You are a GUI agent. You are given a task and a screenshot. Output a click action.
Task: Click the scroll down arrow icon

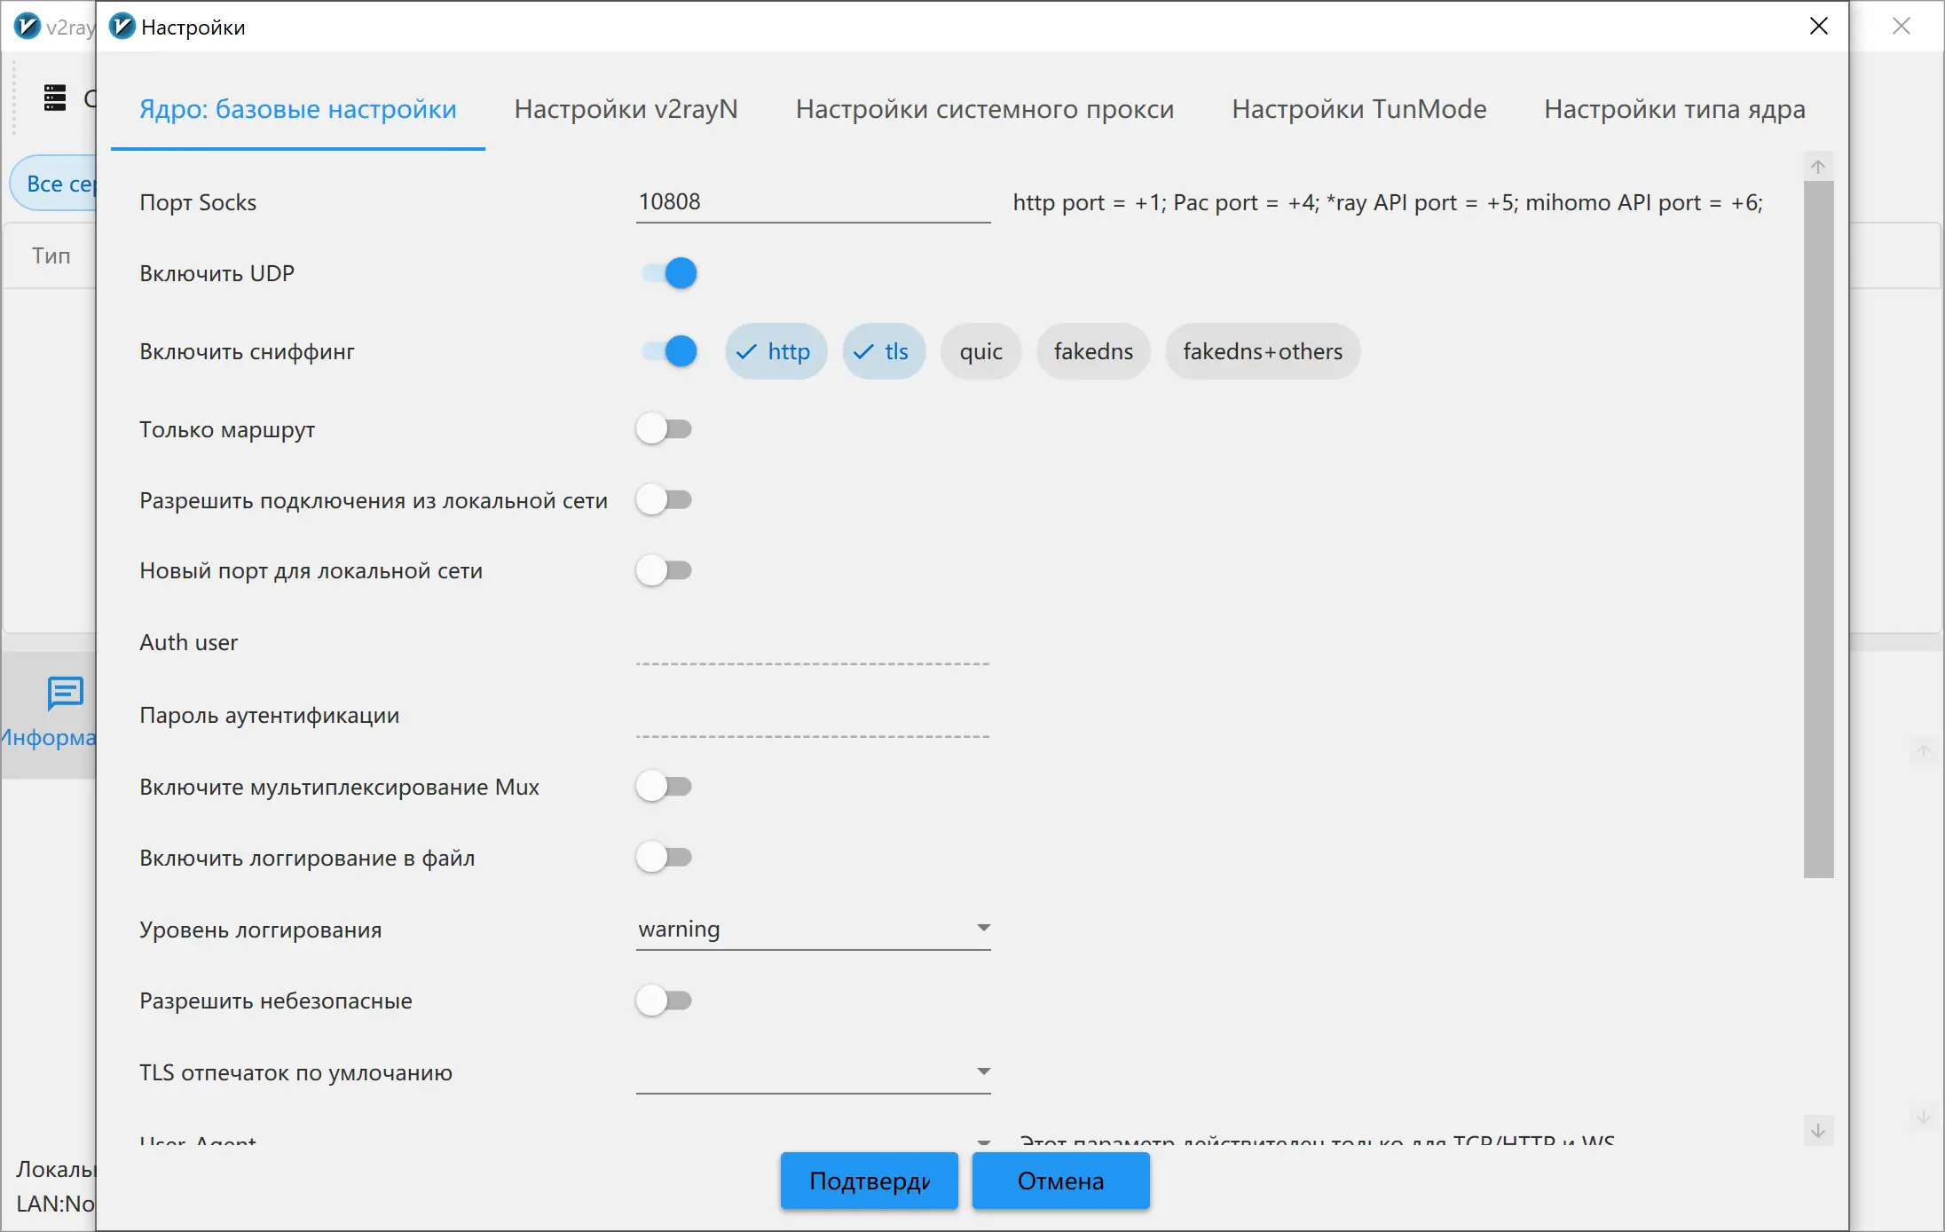(1817, 1130)
